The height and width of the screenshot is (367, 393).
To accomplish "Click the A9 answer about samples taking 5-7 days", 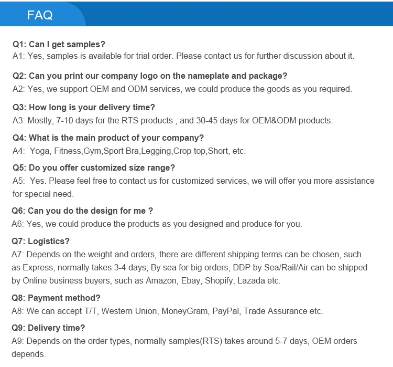I will (184, 341).
